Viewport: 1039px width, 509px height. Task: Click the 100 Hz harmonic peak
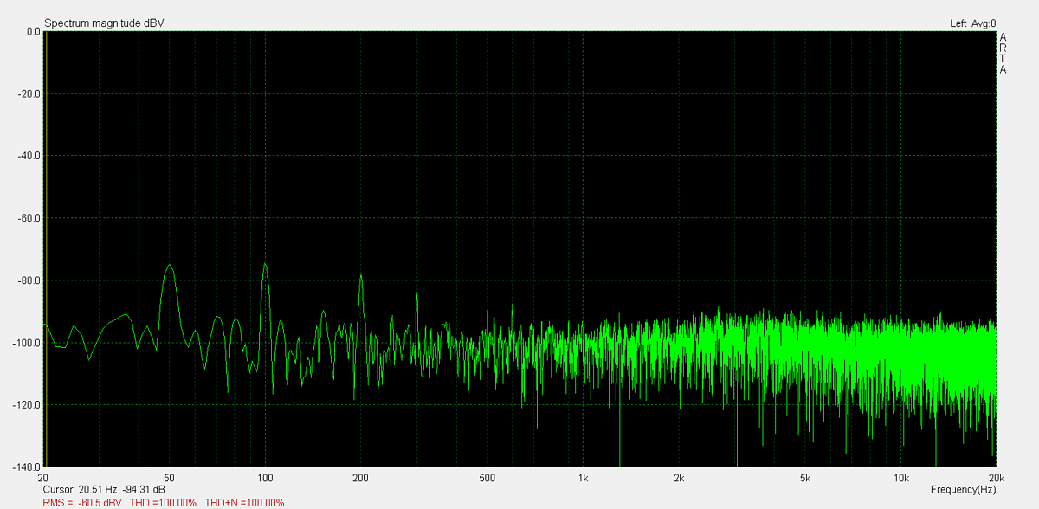coord(265,265)
